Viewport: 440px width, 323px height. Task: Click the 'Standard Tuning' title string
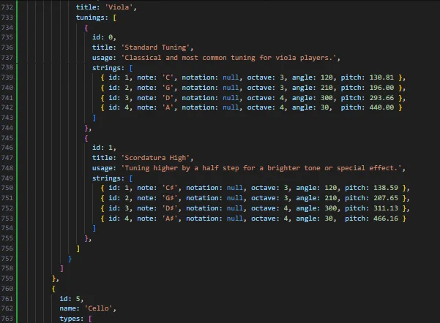coord(155,47)
